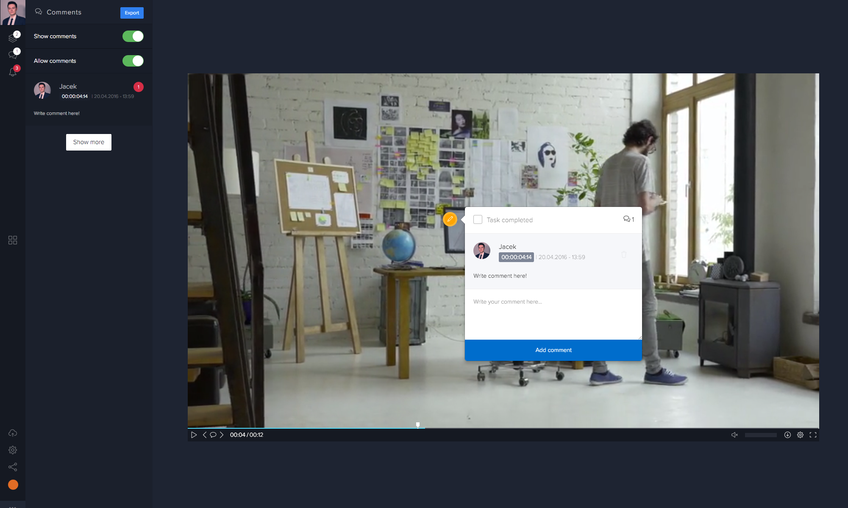
Task: Toggle Show comments switch off
Action: pyautogui.click(x=133, y=36)
